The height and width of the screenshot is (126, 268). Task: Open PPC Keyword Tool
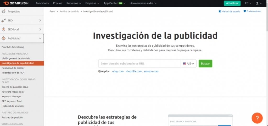(x=12, y=101)
